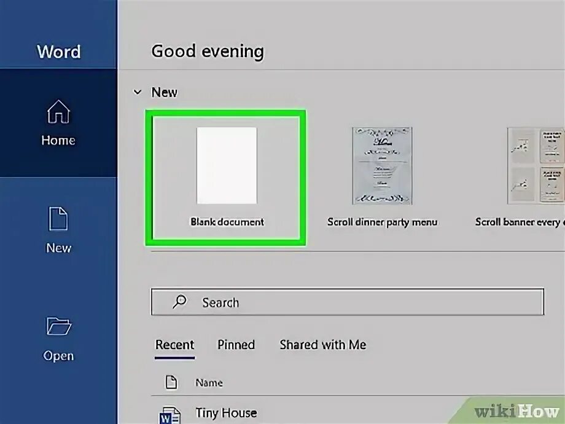Collapse the New templates section chevron
This screenshot has width=565, height=424.
click(x=138, y=92)
